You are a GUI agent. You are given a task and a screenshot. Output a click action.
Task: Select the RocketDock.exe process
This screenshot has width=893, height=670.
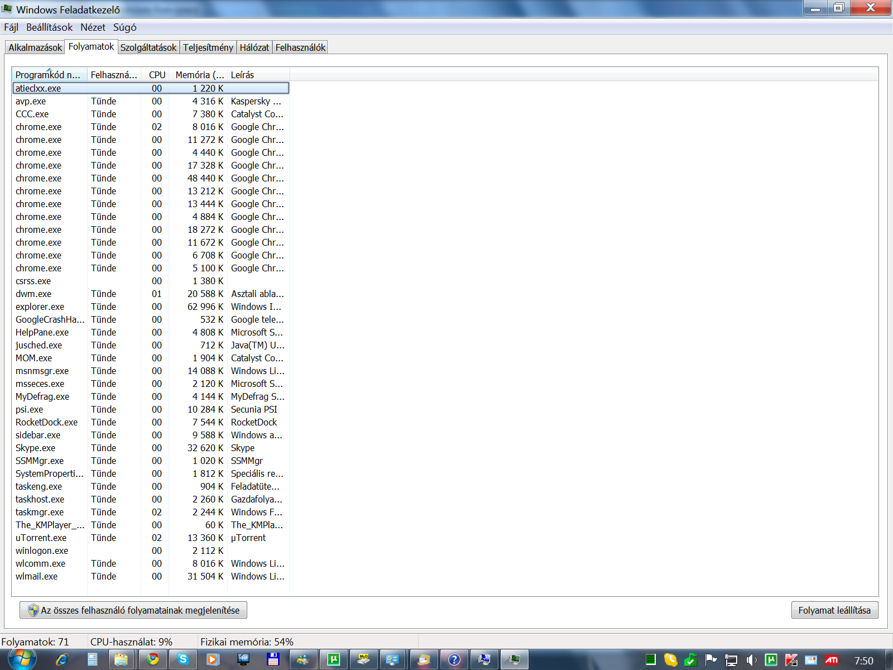(151, 422)
